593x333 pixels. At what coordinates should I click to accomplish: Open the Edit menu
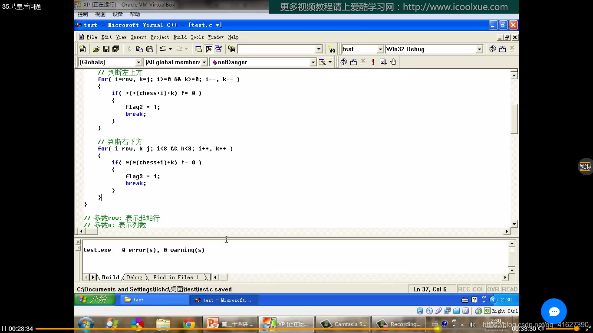pos(106,37)
